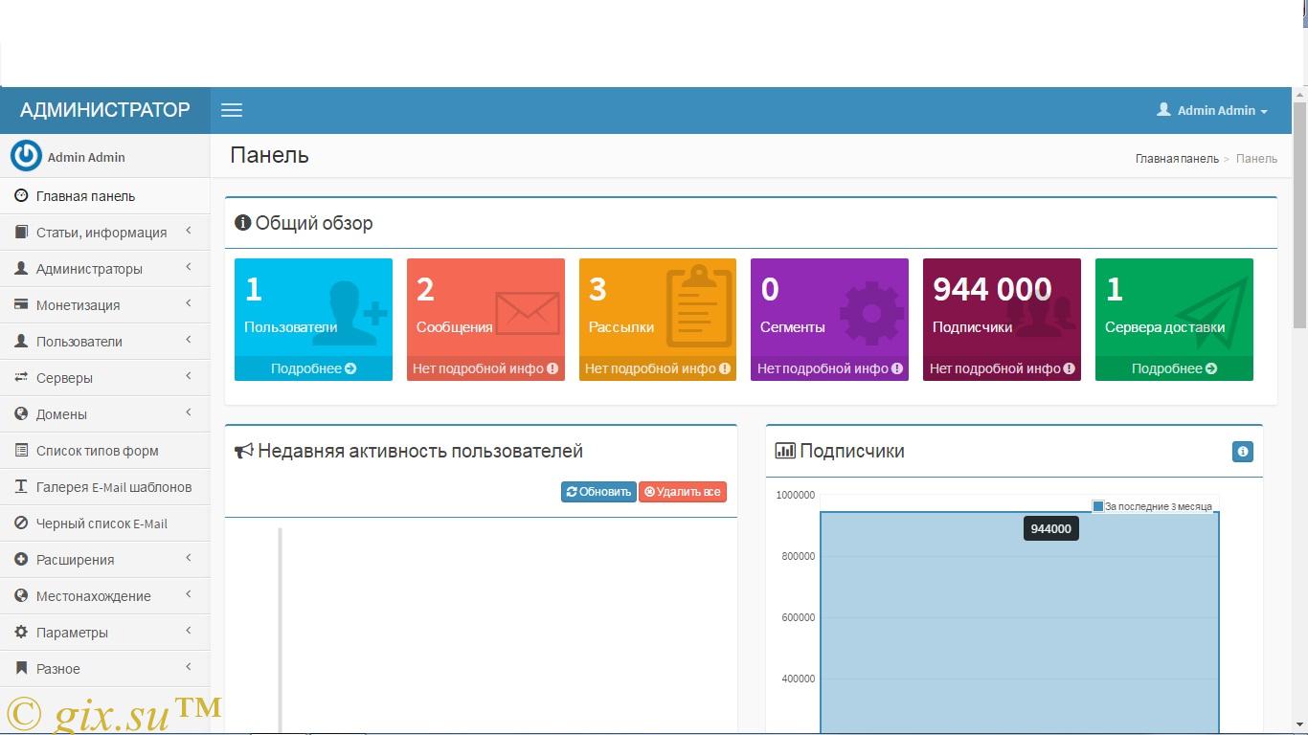Click the activity list scrollbar track
1308x735 pixels.
281,630
